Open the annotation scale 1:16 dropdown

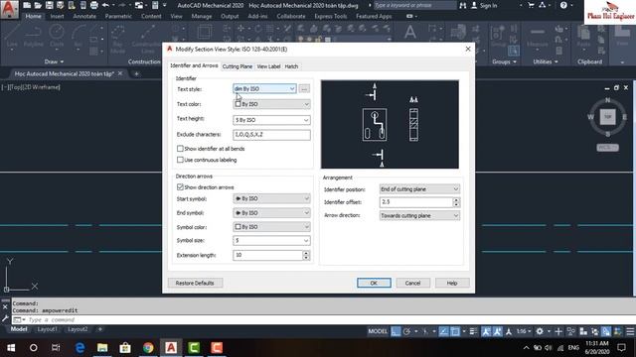(524, 331)
